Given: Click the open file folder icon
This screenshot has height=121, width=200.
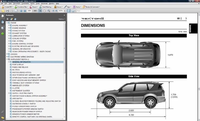Looking at the screenshot, I should 3,11.
